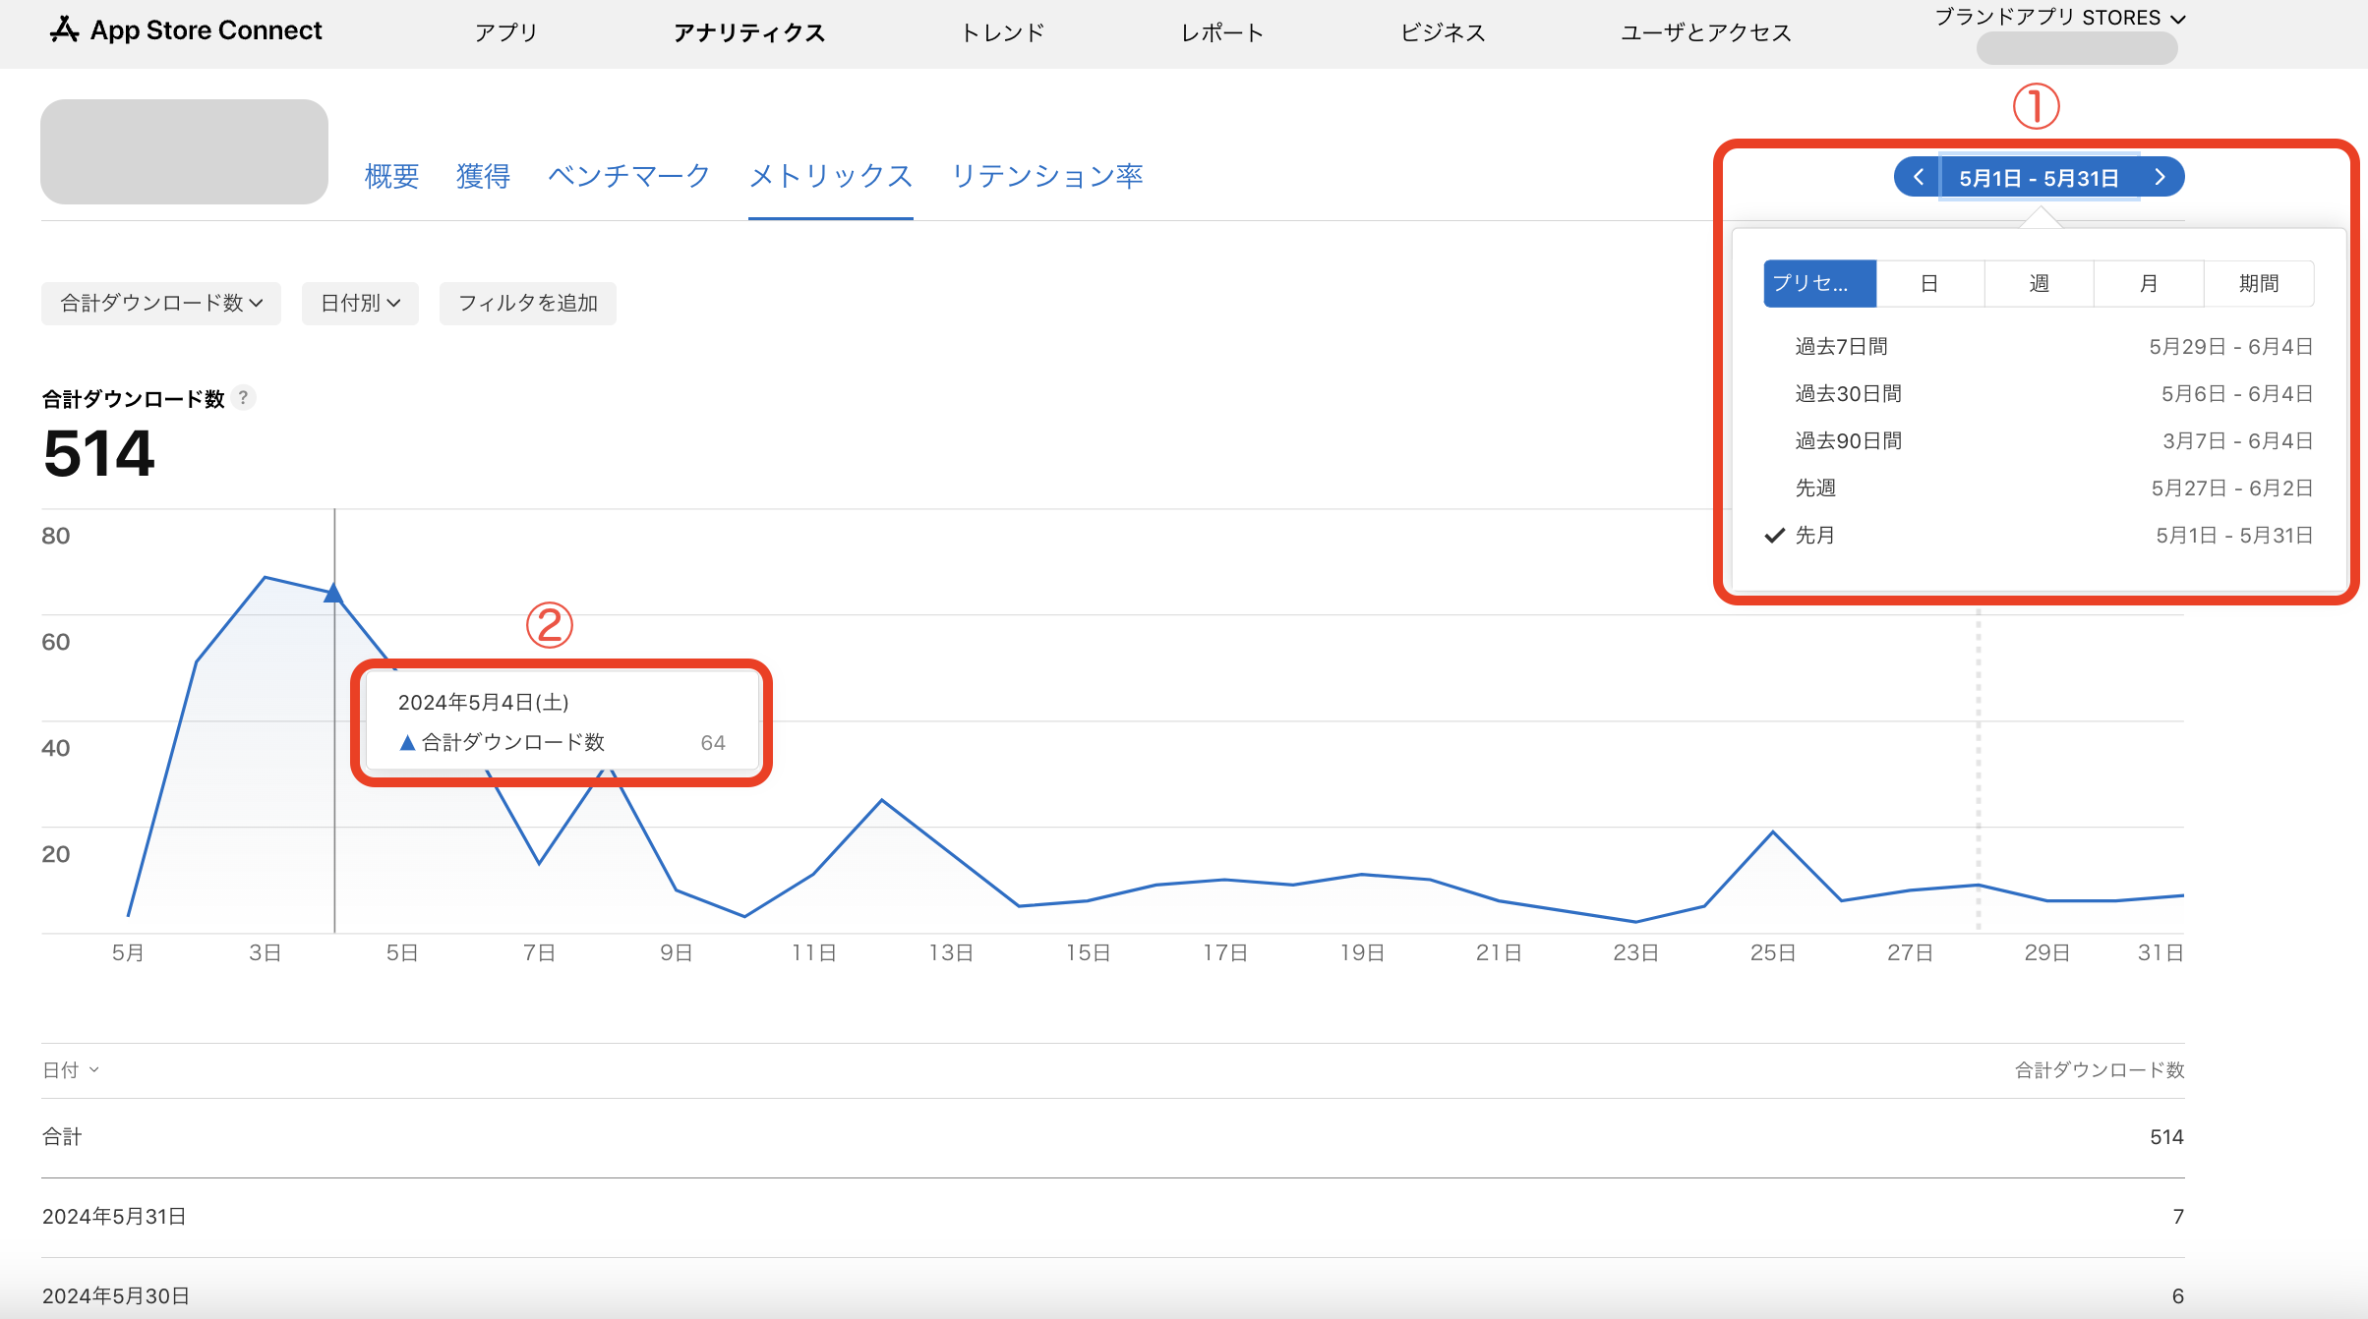
Task: Switch to the リテンション率 tab
Action: 1047,176
